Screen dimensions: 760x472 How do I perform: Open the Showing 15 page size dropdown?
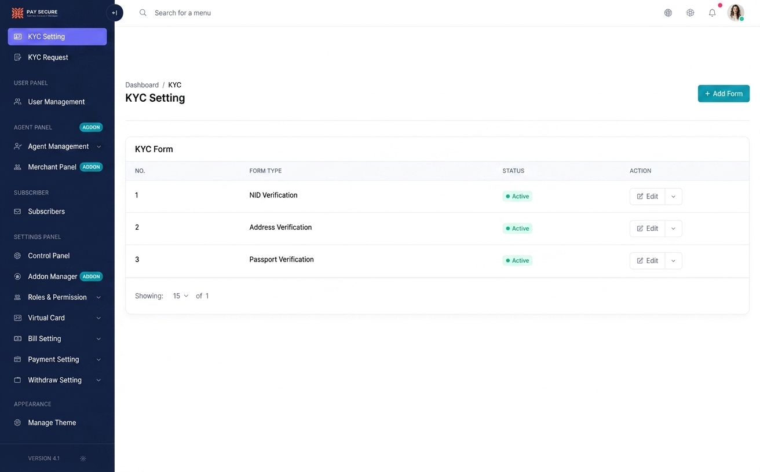(181, 296)
